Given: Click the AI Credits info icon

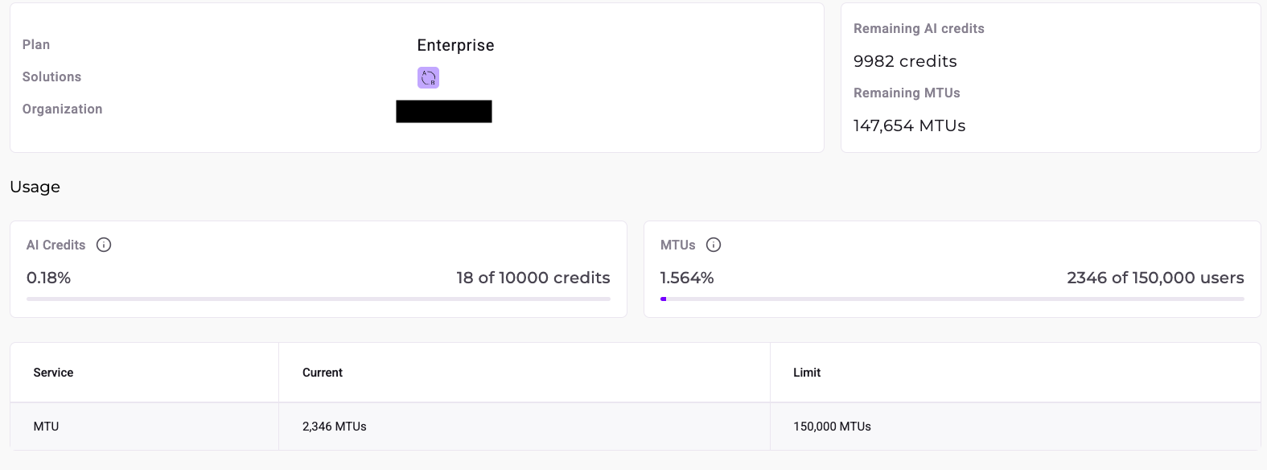Looking at the screenshot, I should (x=104, y=245).
